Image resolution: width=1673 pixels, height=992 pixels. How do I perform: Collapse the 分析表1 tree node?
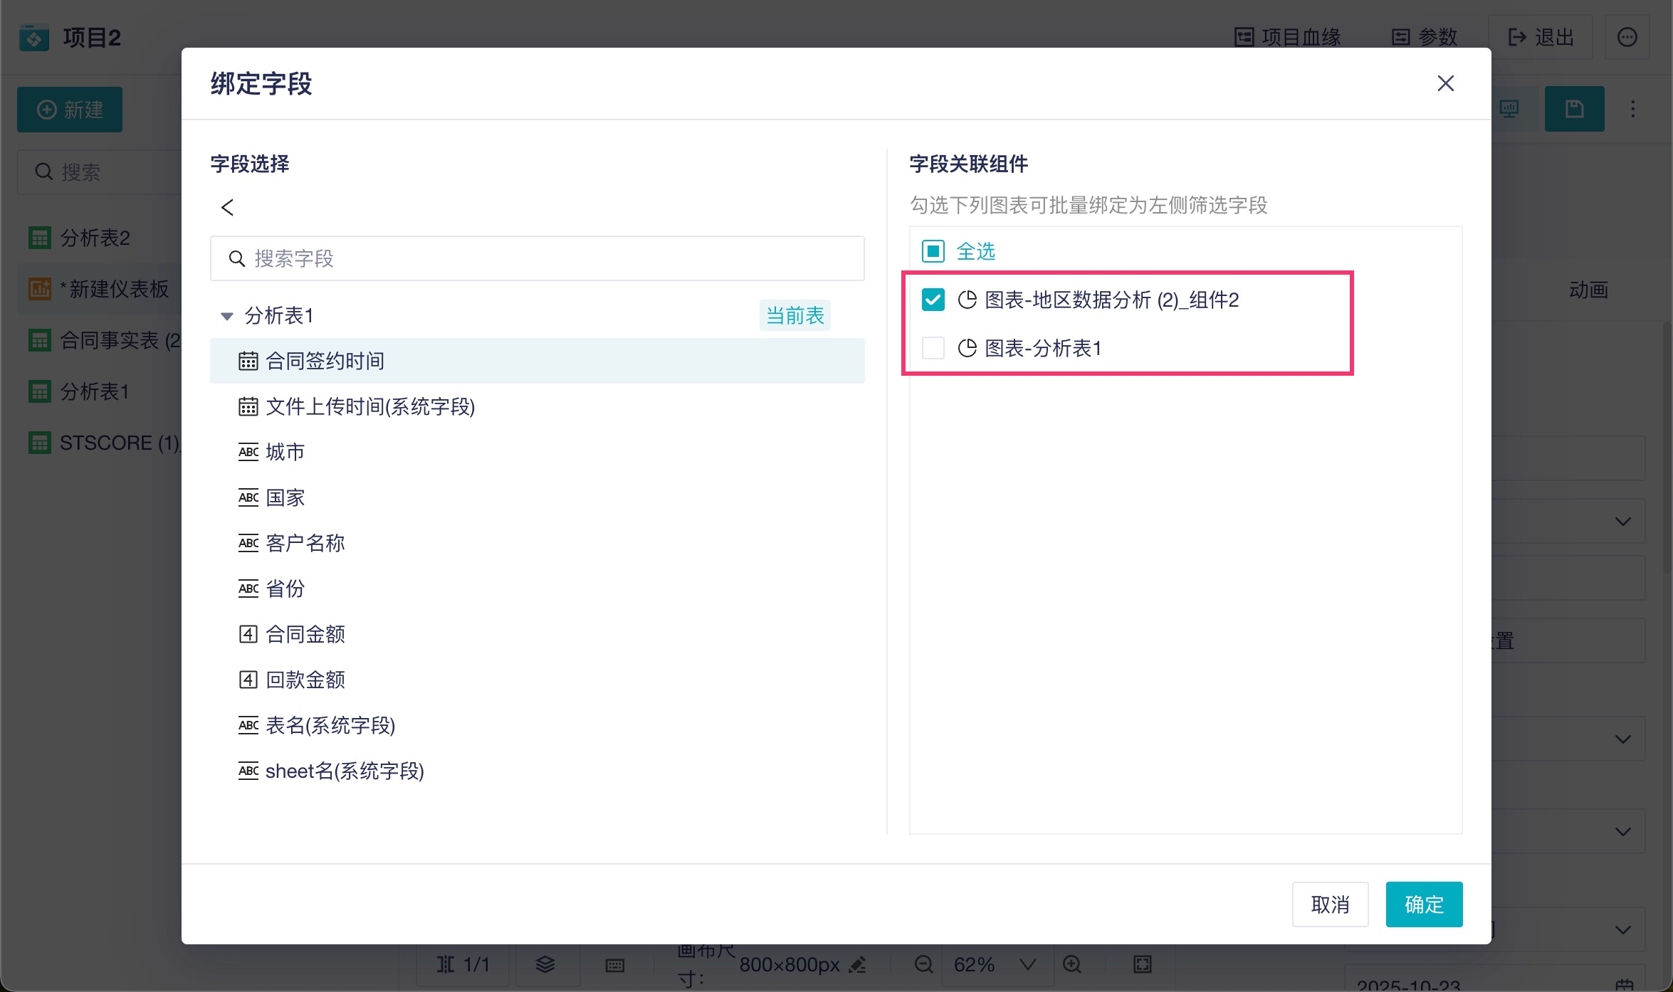(227, 316)
